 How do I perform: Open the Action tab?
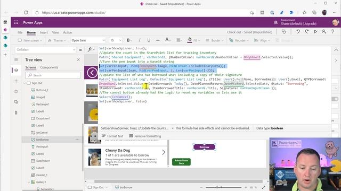coord(68,32)
